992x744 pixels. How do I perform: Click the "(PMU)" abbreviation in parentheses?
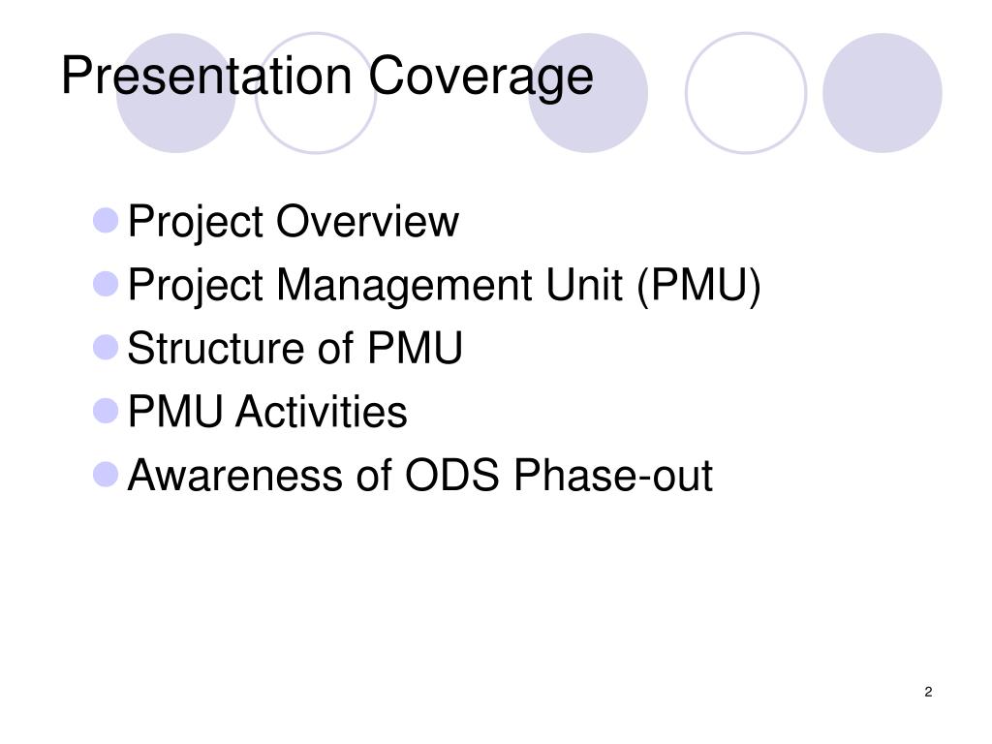699,286
